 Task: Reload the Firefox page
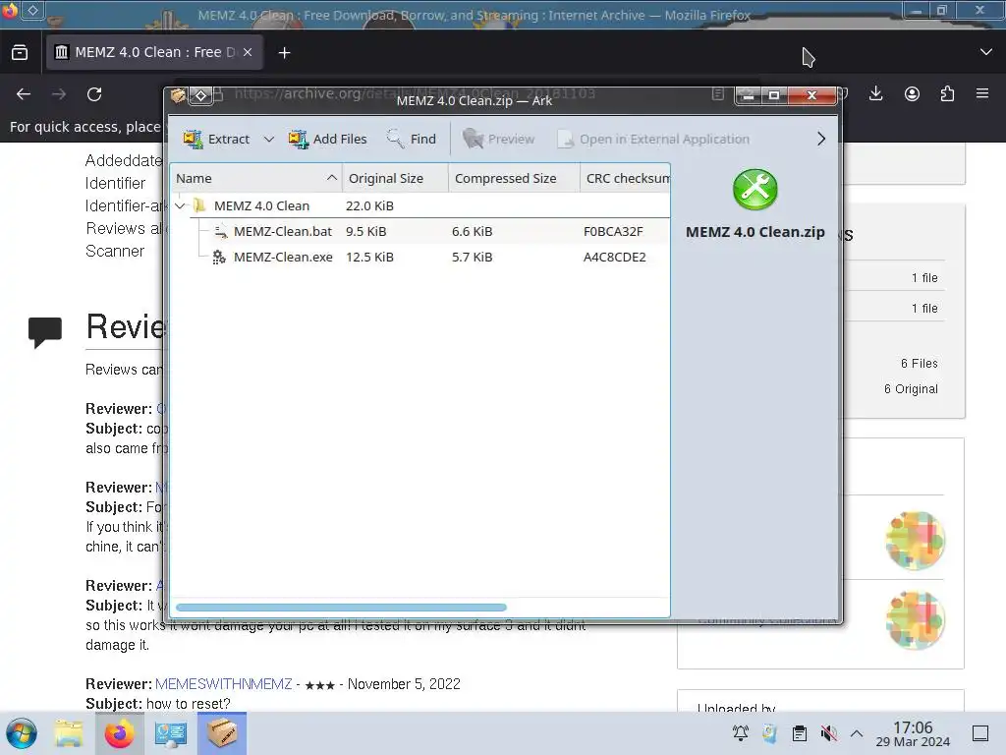(x=94, y=94)
